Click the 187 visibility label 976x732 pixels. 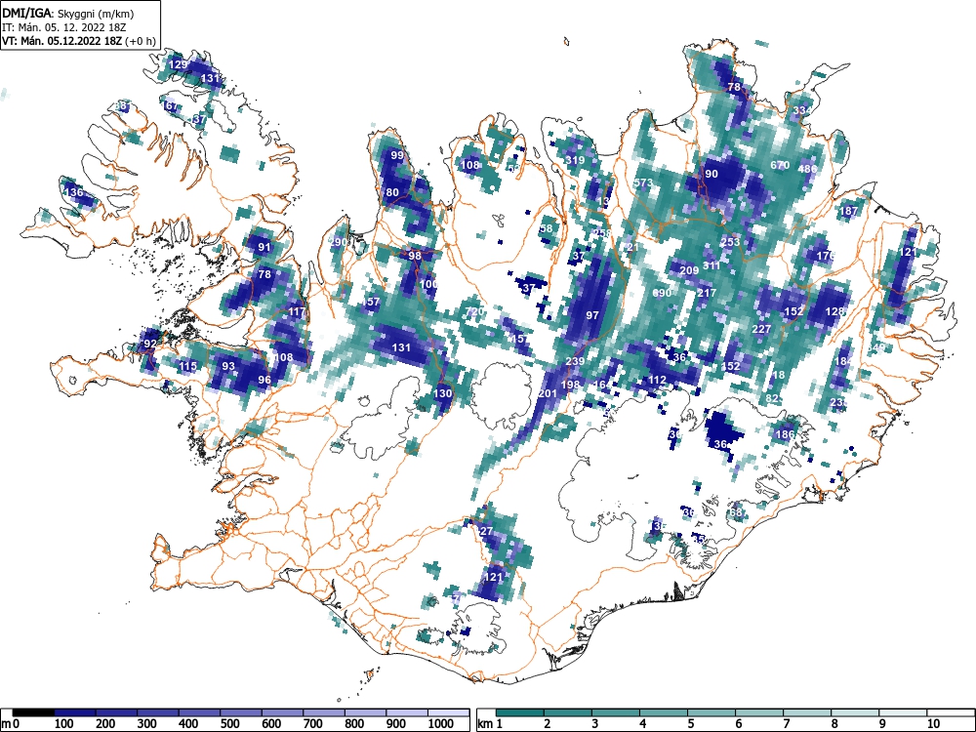click(x=848, y=211)
